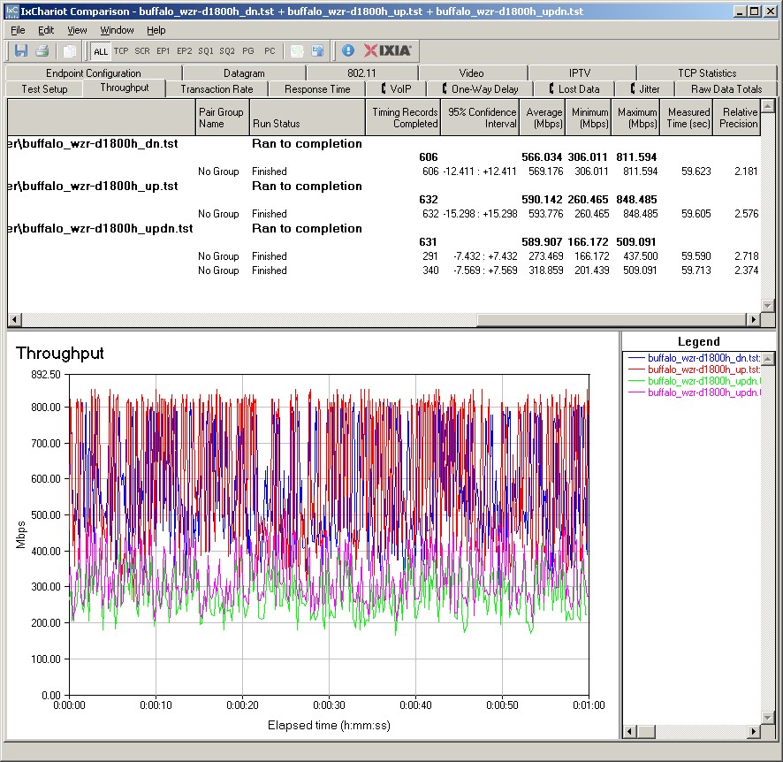The width and height of the screenshot is (783, 762).
Task: Click the Timing Records Completed column header
Action: (x=403, y=118)
